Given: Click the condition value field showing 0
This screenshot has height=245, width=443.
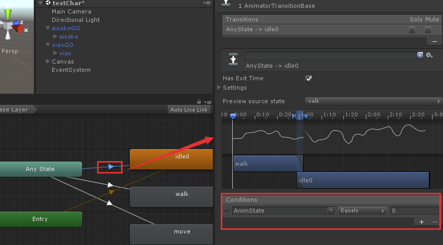Looking at the screenshot, I should pyautogui.click(x=415, y=211).
